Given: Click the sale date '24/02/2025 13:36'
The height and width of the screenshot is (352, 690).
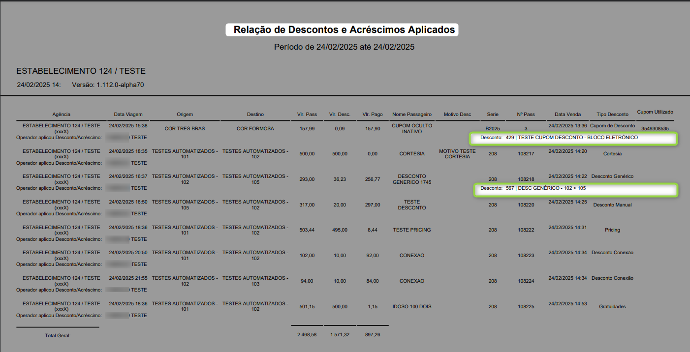Looking at the screenshot, I should (568, 126).
